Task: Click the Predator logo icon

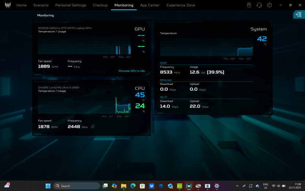Action: tap(8, 5)
